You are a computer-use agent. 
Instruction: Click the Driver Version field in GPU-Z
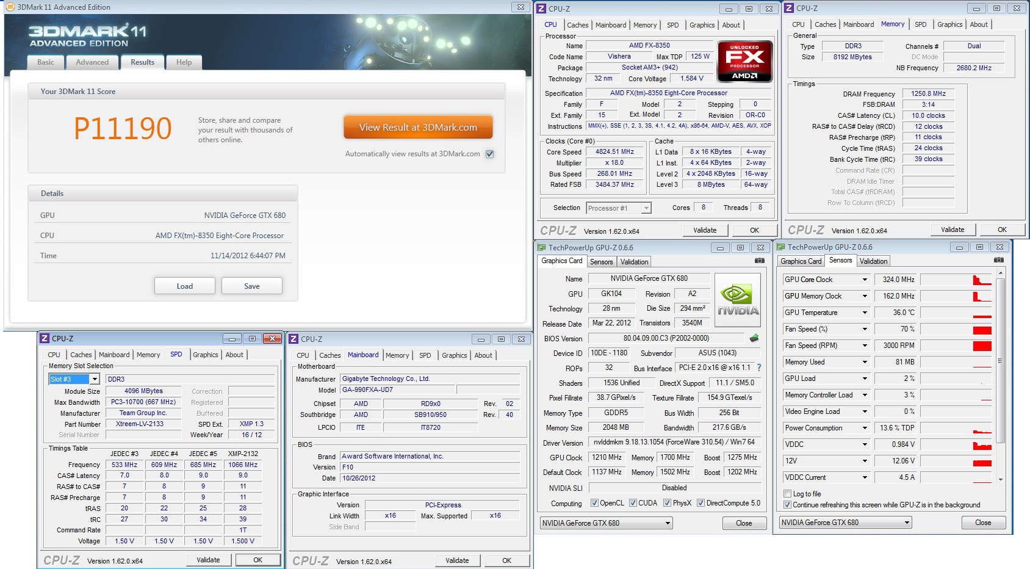tap(675, 442)
